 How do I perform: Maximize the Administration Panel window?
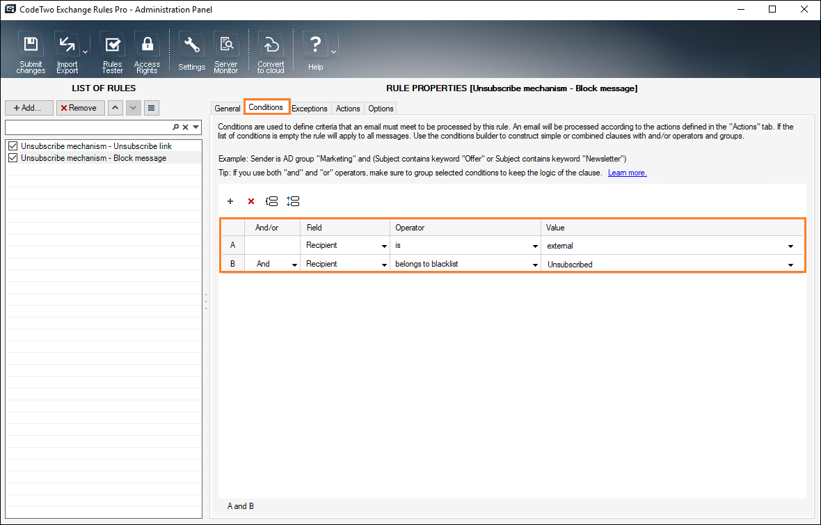click(x=772, y=10)
